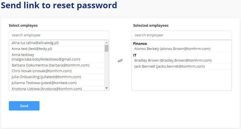Screen dimensions: 241x129
Task: Pick Chris Novak from the list
Action: (x=57, y=71)
